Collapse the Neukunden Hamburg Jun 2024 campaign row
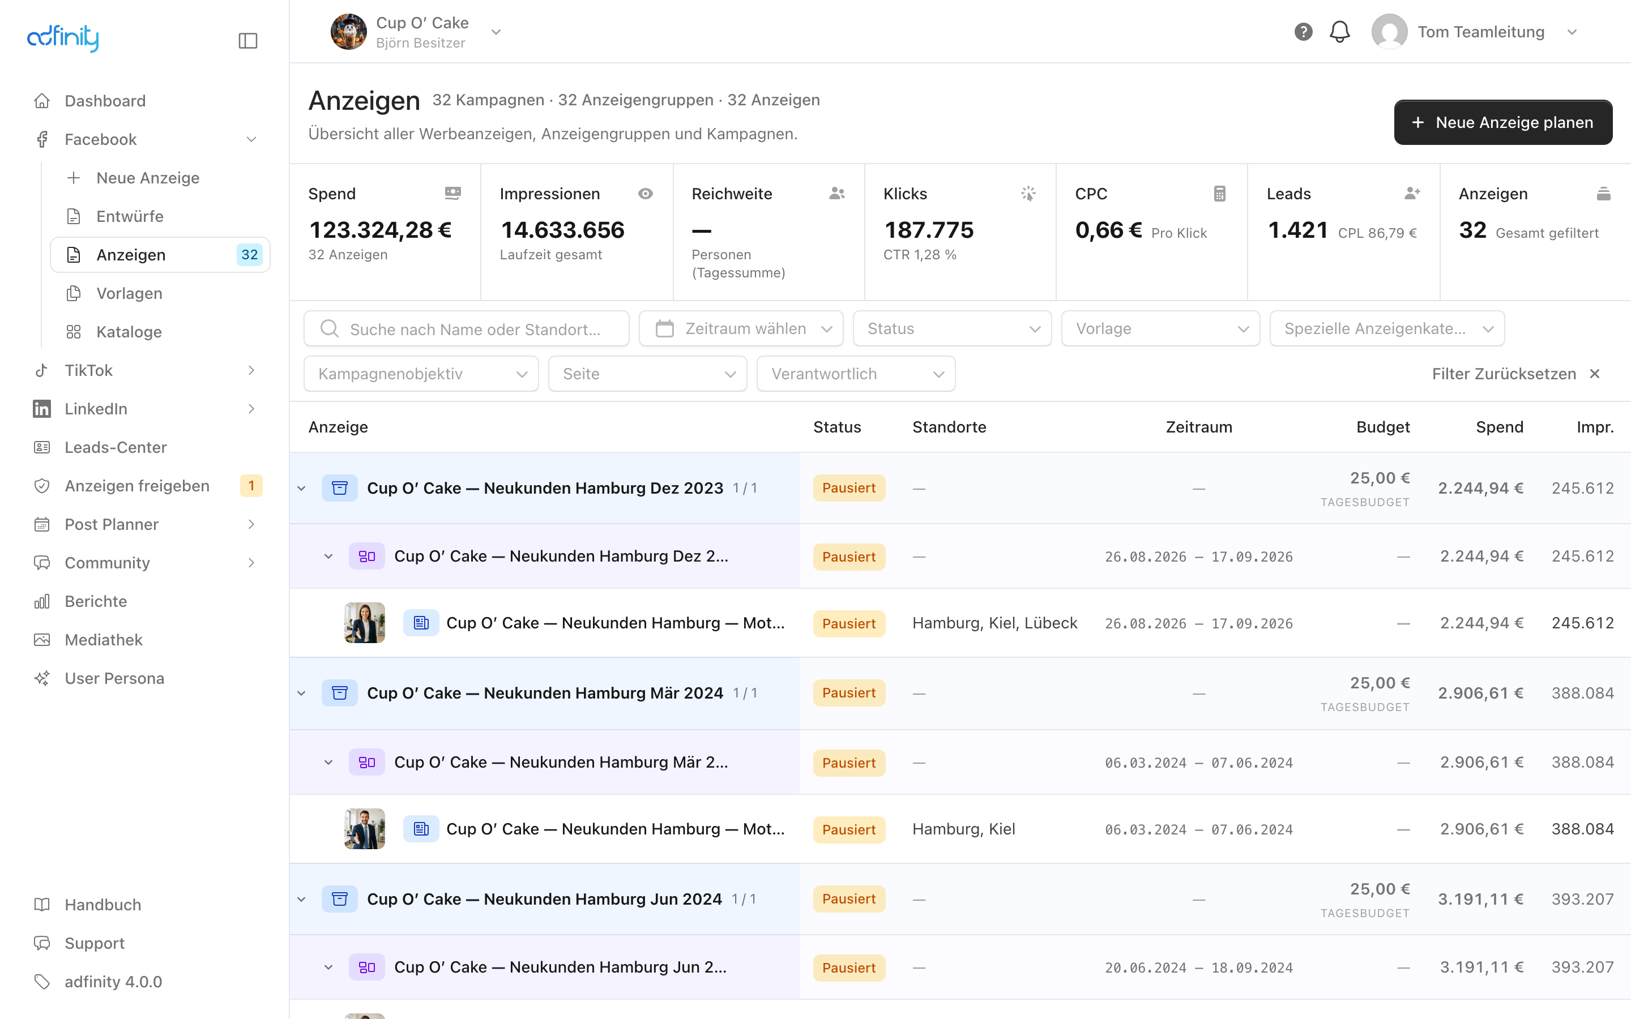Image resolution: width=1631 pixels, height=1019 pixels. 301,899
